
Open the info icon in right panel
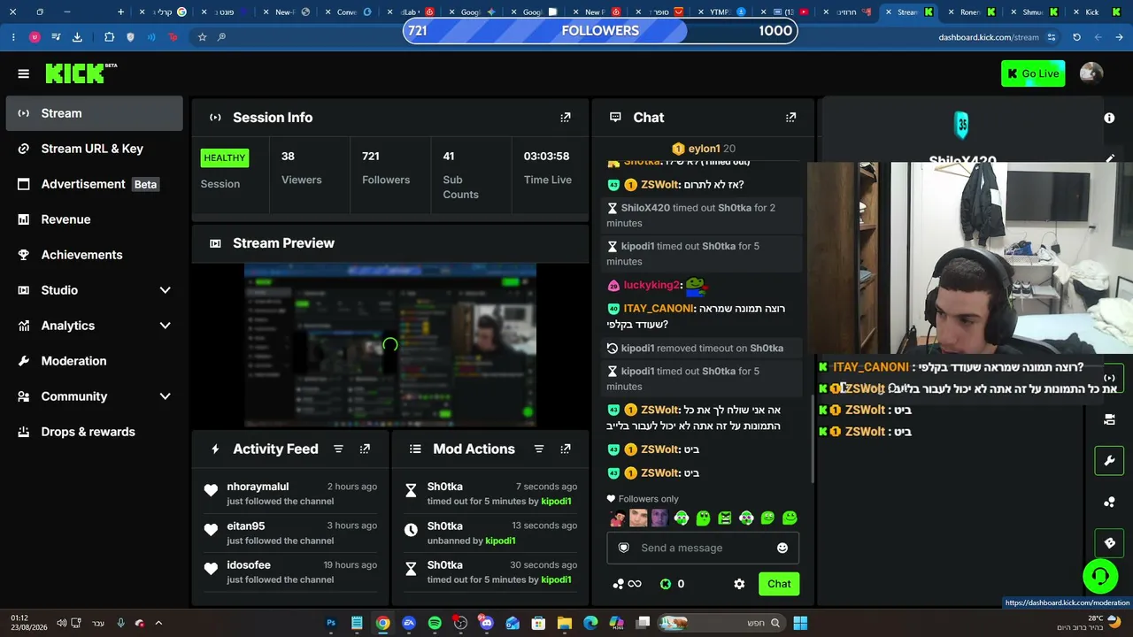click(1109, 118)
